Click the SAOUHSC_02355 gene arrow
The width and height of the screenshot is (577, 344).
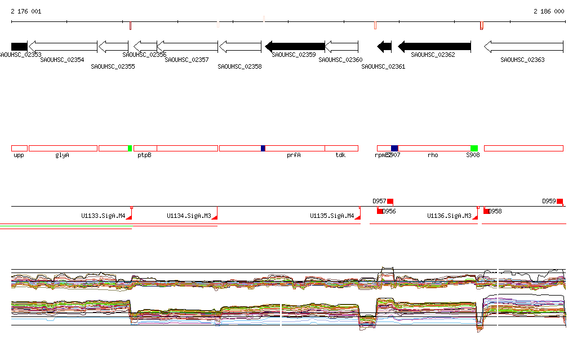tap(114, 47)
